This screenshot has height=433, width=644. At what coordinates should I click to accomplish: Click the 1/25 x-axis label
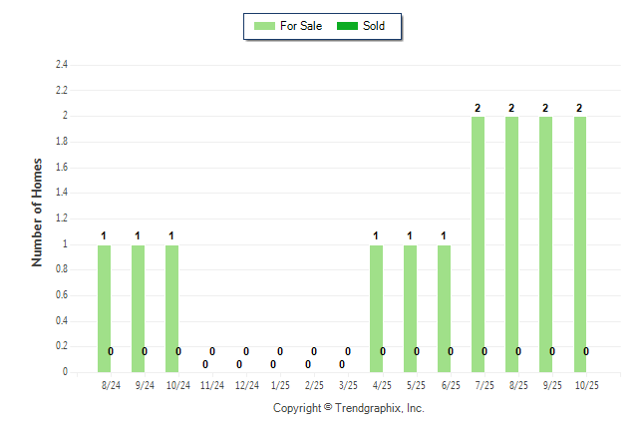coord(280,385)
